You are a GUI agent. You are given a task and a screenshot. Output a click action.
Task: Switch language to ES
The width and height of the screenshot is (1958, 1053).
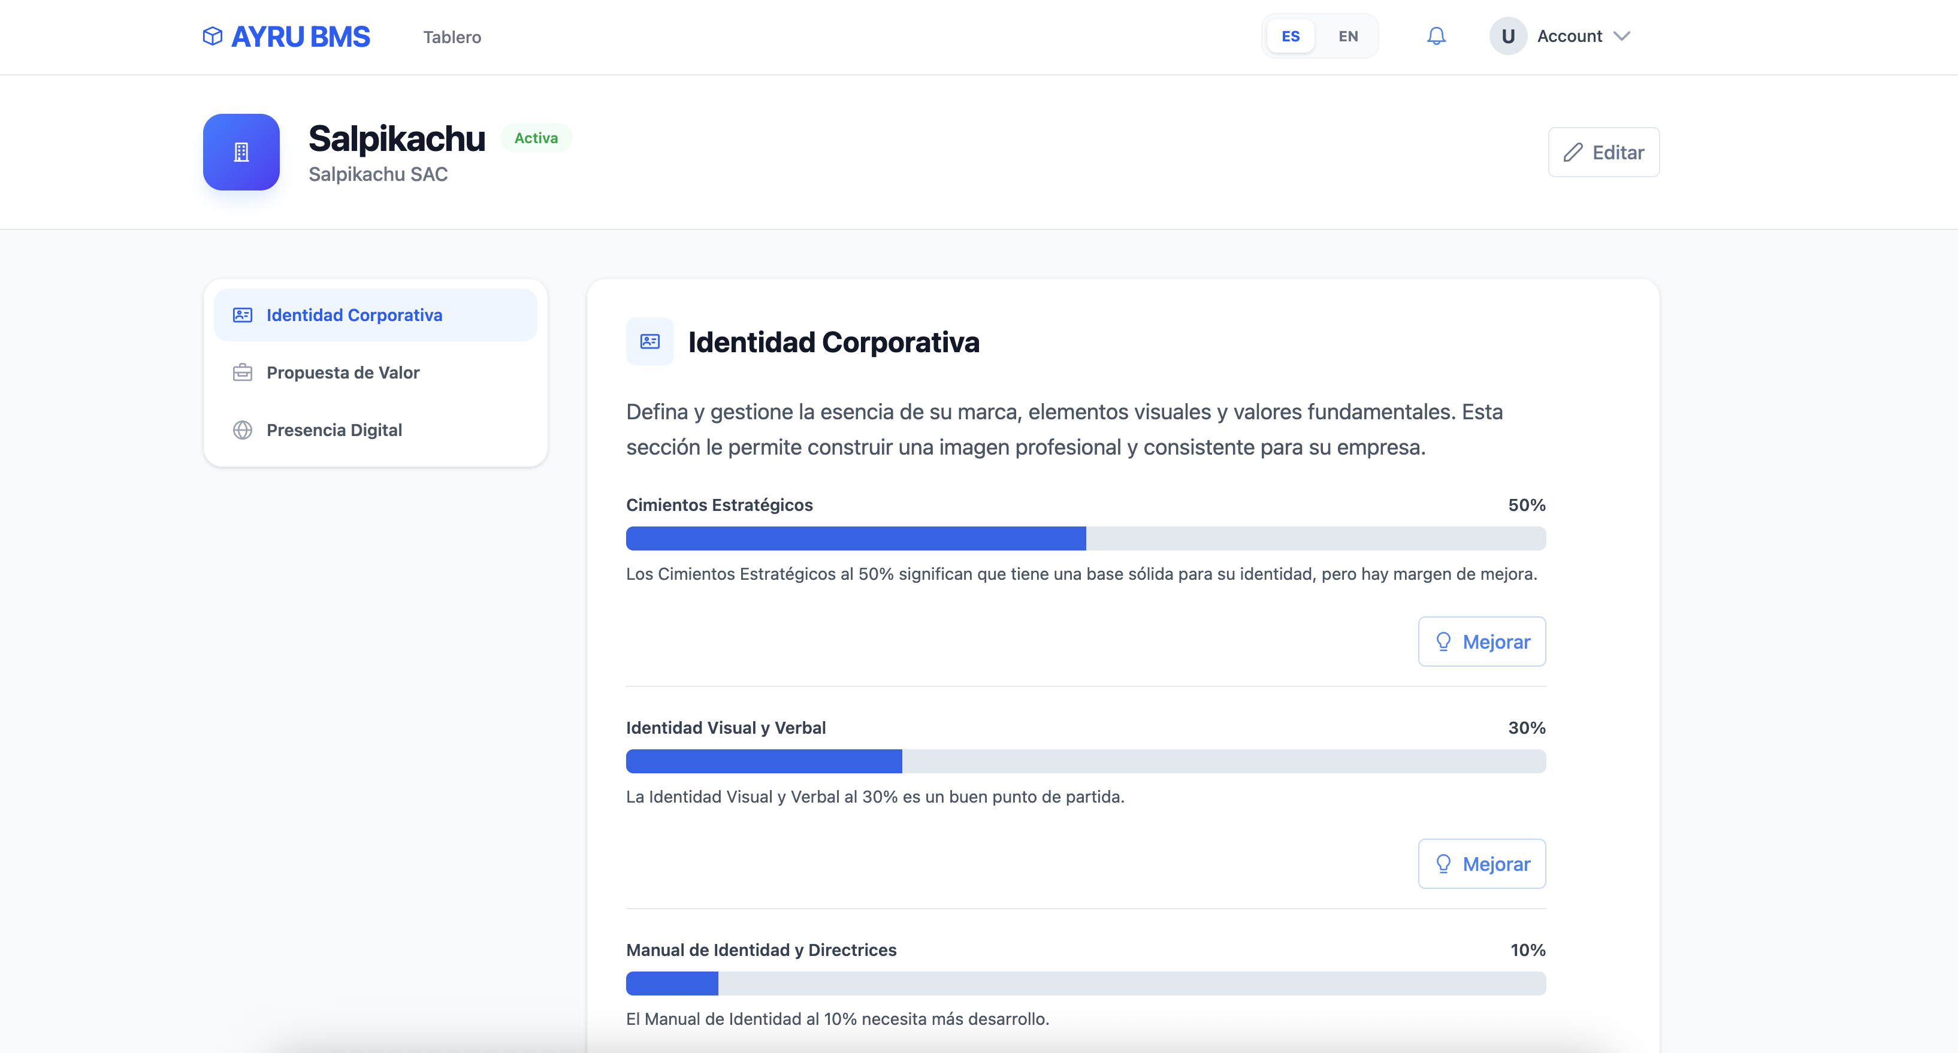coord(1290,37)
